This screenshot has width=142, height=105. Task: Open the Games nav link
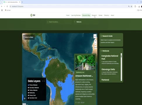pos(101,15)
